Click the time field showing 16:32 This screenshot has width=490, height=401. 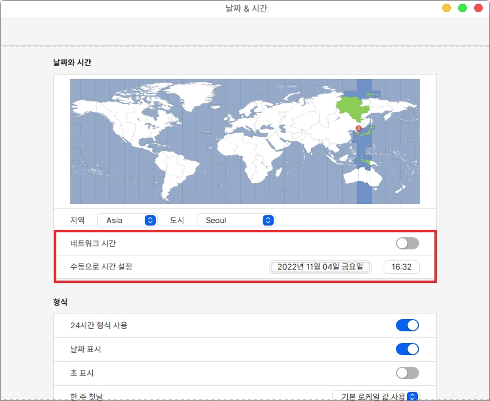(x=401, y=267)
